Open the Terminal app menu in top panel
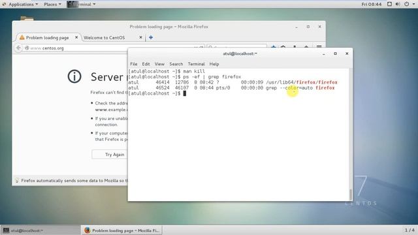This screenshot has width=418, height=235. point(81,5)
